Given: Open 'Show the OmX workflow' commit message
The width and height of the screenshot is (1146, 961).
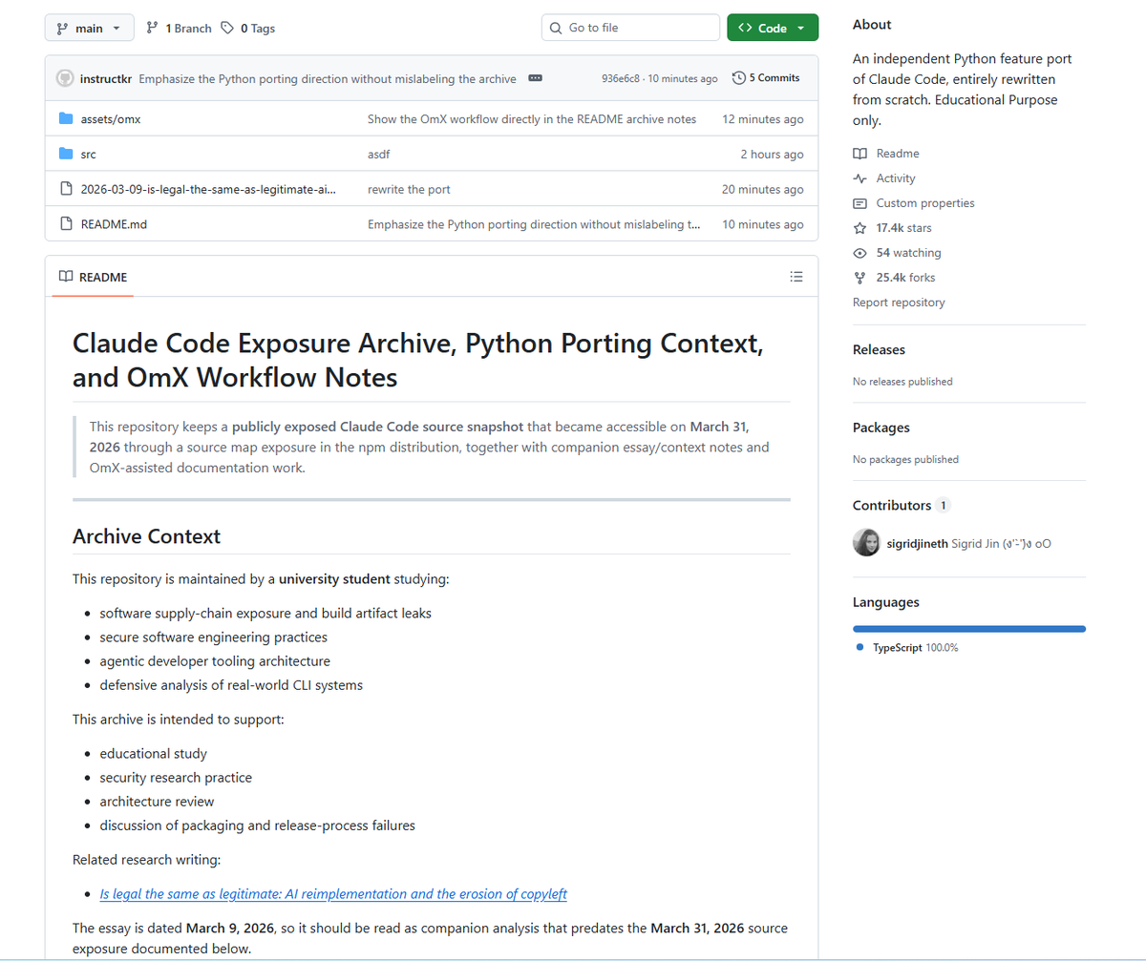Looking at the screenshot, I should [532, 119].
